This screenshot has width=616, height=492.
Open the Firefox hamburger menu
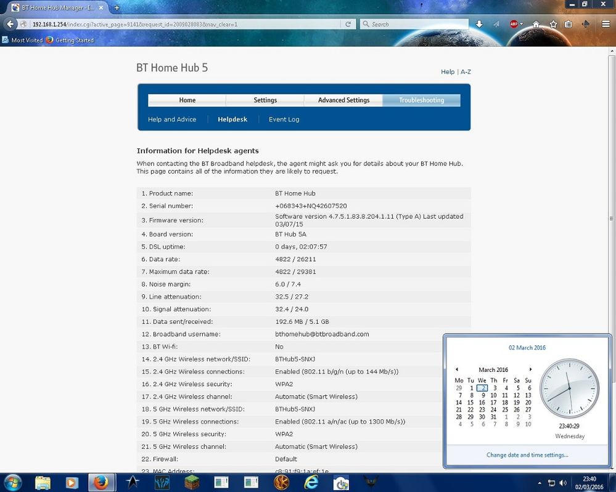click(x=606, y=24)
